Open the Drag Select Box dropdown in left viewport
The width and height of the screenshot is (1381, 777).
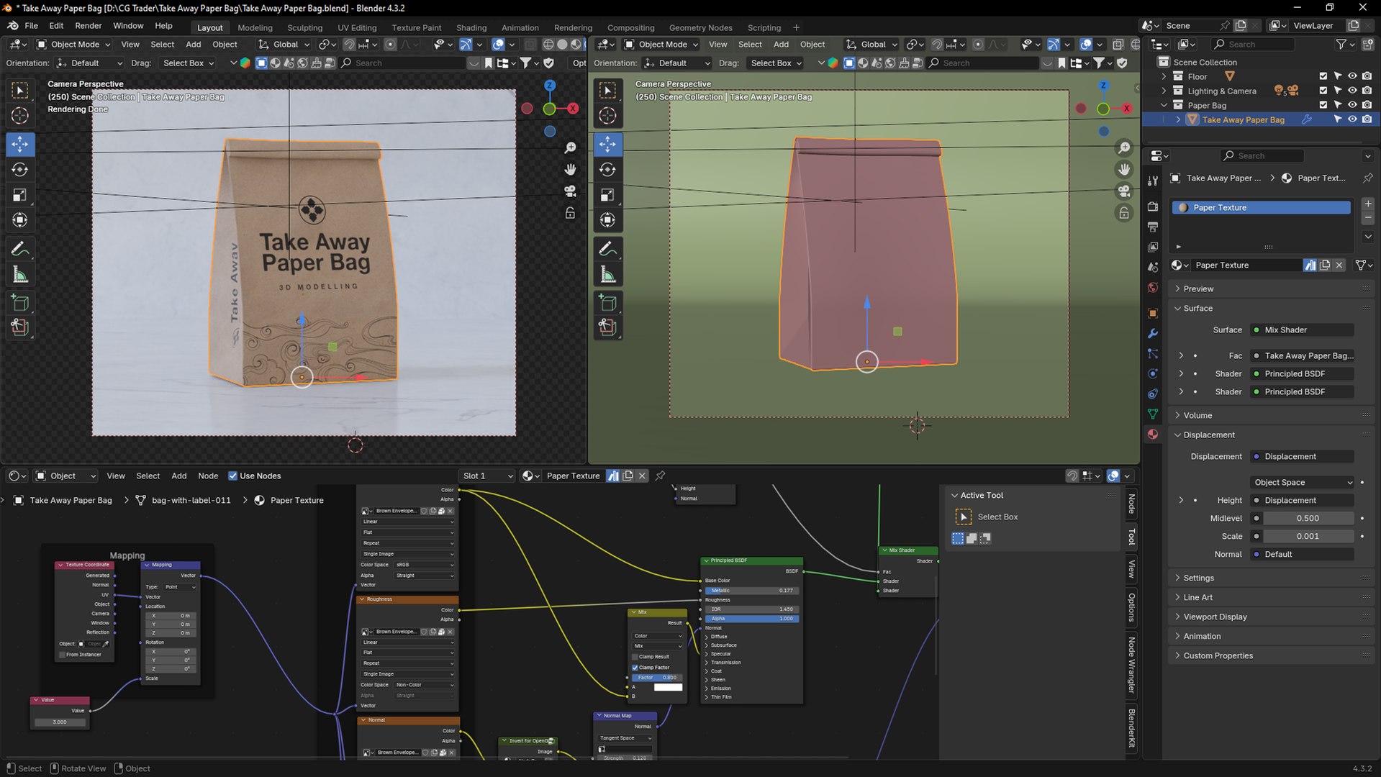tap(188, 63)
